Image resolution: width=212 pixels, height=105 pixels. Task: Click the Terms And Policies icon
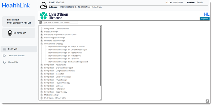(x=4, y=56)
